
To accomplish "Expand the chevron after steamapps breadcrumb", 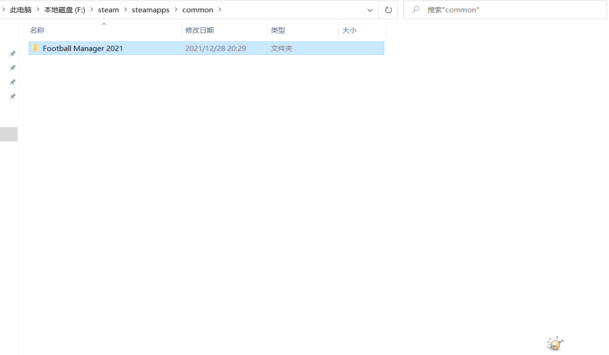I will click(176, 10).
